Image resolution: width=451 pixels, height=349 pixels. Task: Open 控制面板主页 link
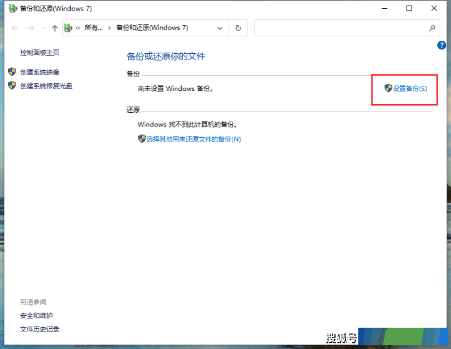pos(39,53)
